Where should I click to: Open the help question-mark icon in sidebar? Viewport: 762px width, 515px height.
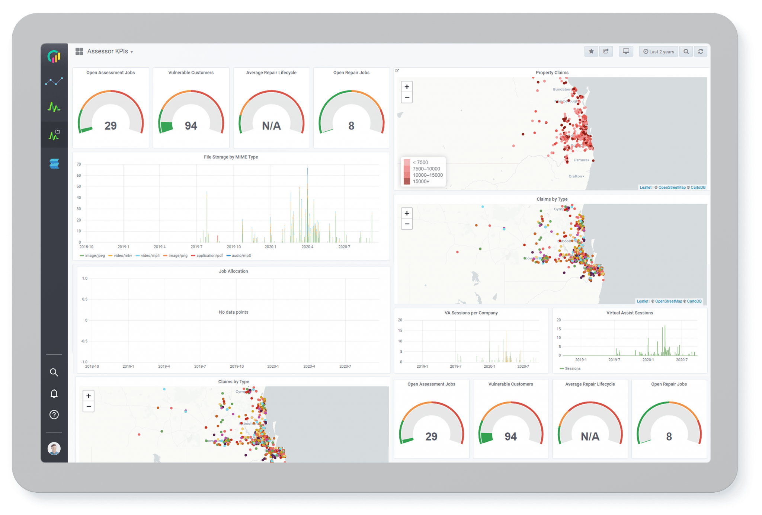click(54, 414)
